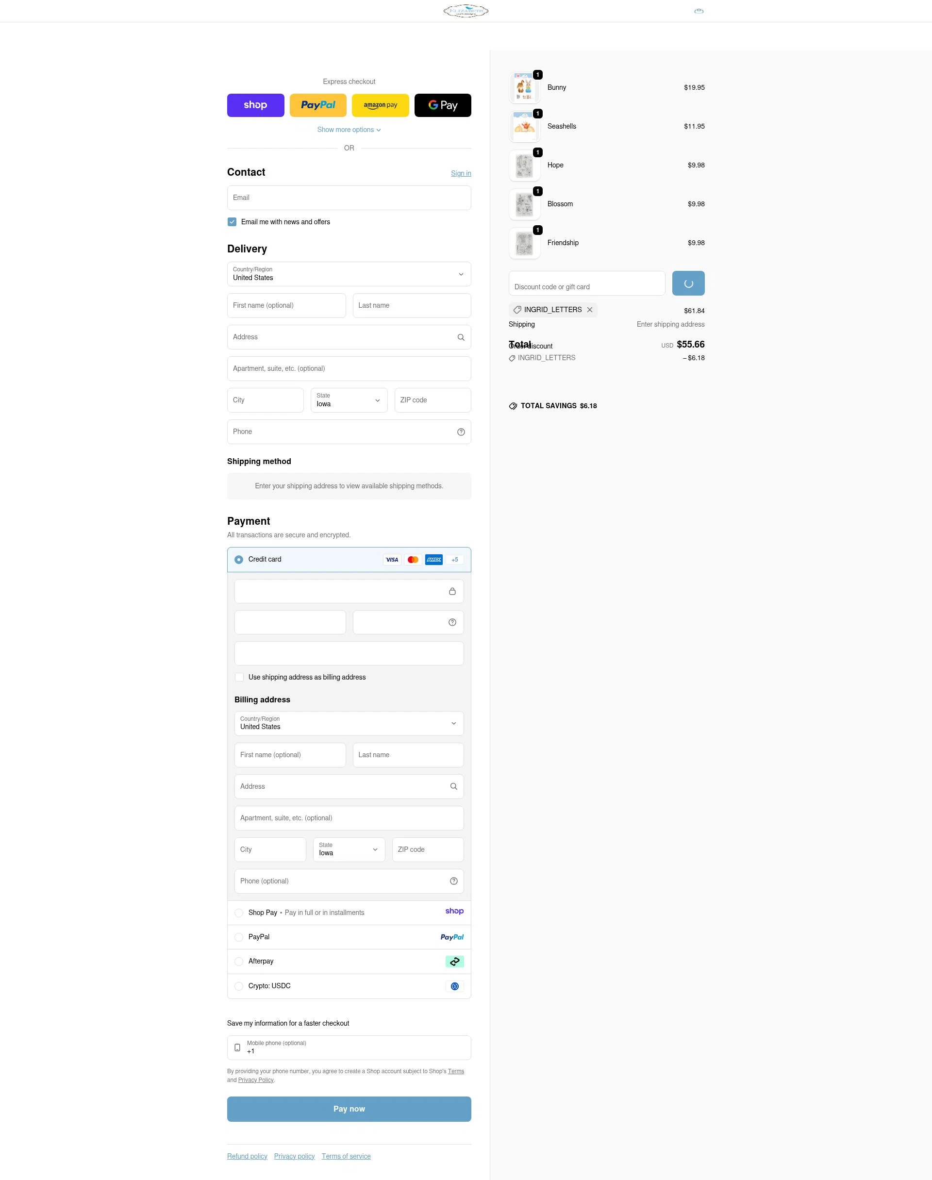
Task: Pay with the PayPal express button
Action: [x=317, y=105]
